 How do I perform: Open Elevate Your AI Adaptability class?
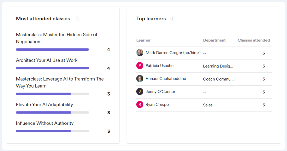[45, 105]
